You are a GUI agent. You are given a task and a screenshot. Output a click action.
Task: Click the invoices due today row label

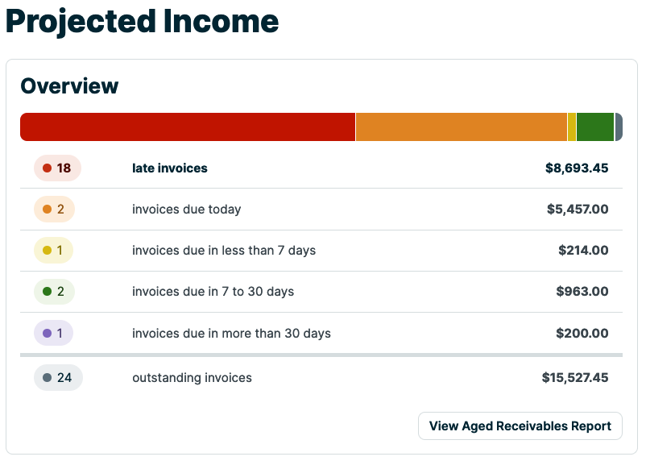(x=185, y=209)
